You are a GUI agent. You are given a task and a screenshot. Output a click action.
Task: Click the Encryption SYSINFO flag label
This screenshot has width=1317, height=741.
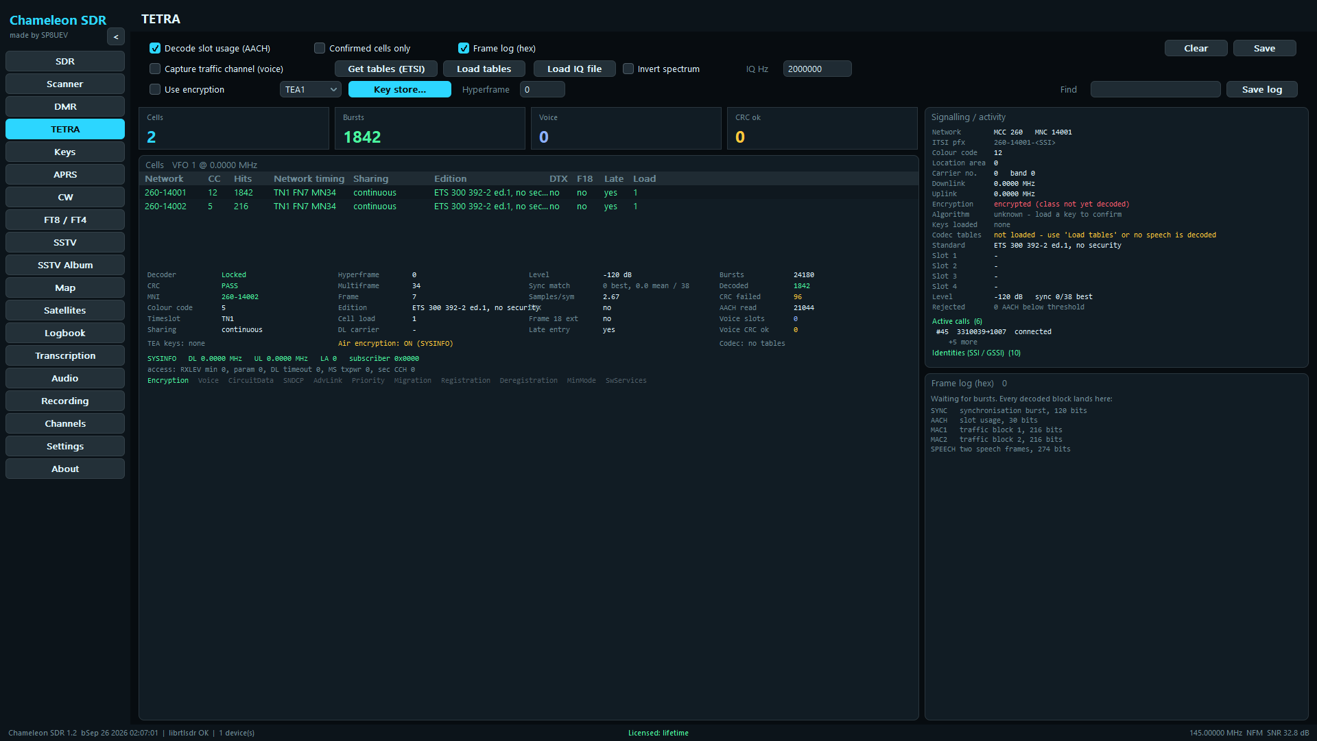[168, 380]
